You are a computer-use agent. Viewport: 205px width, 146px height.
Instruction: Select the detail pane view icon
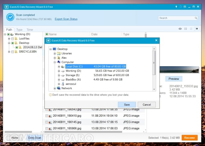click(x=197, y=29)
